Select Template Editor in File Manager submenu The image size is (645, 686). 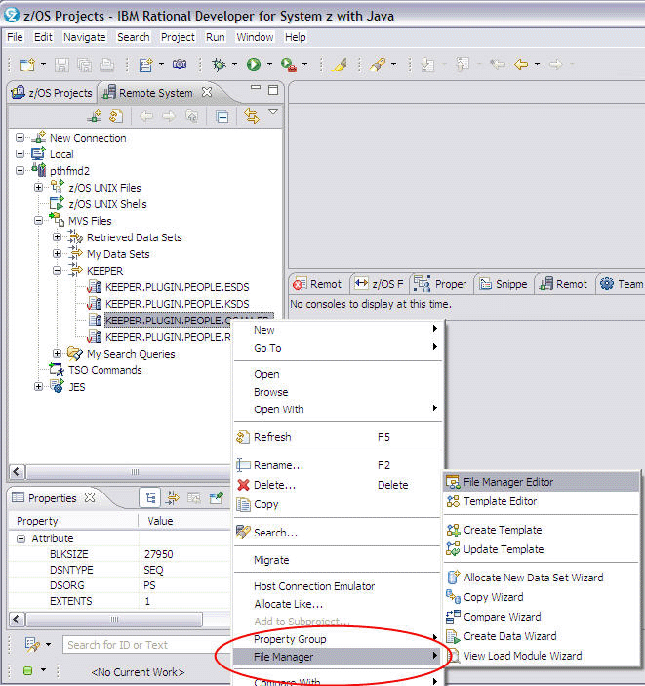(500, 501)
